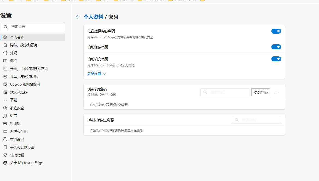Open 关于 Microsoft Edge page

point(32,163)
